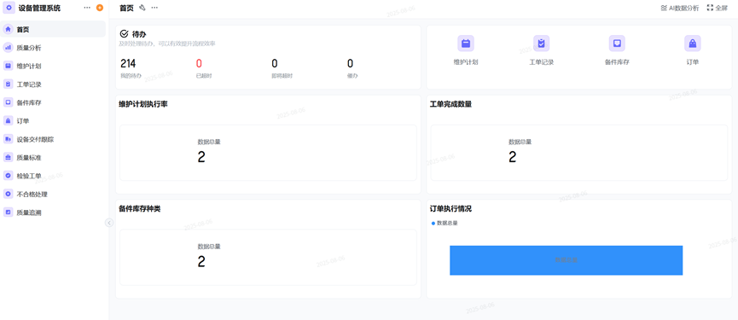Open the 订单 shortcut card icon
This screenshot has width=738, height=320.
(692, 44)
